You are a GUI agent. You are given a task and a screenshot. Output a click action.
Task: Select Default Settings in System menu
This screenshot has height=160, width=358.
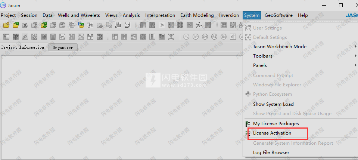(300, 37)
